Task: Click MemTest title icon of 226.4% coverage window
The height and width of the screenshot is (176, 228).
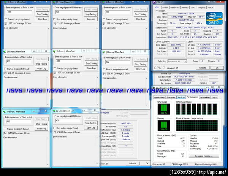Action: 103,52
